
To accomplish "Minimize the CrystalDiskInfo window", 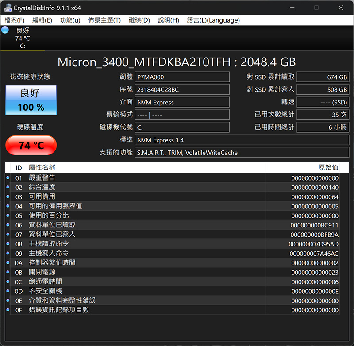I will click(x=292, y=8).
